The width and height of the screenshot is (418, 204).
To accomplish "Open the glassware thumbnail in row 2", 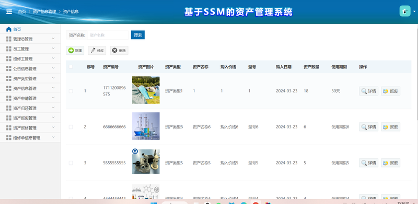I will point(146,126).
